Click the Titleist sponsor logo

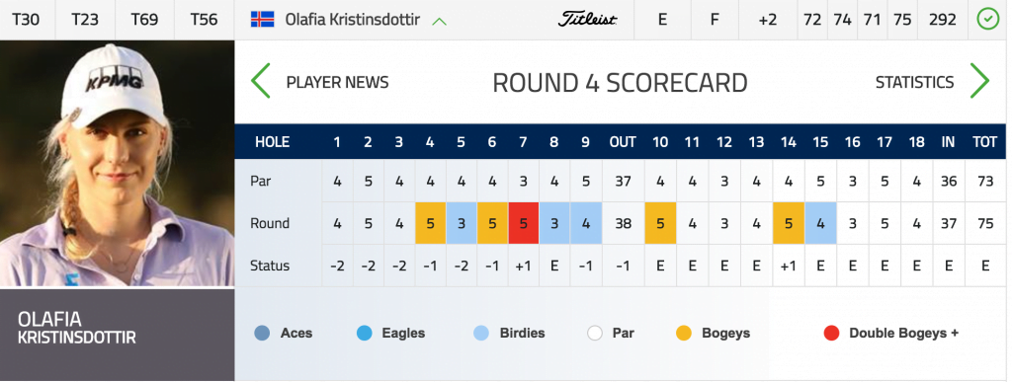(x=587, y=20)
